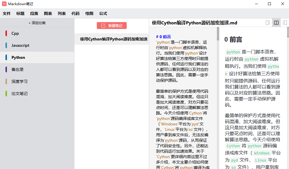The height and width of the screenshot is (169, 289).
Task: Open the 文件 menu
Action: [7, 13]
